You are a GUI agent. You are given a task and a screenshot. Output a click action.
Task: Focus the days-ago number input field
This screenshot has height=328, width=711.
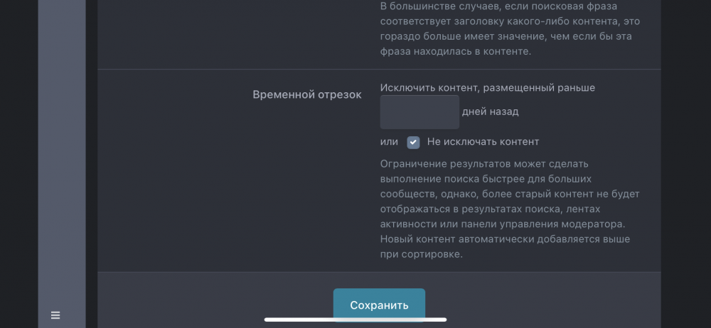(419, 112)
